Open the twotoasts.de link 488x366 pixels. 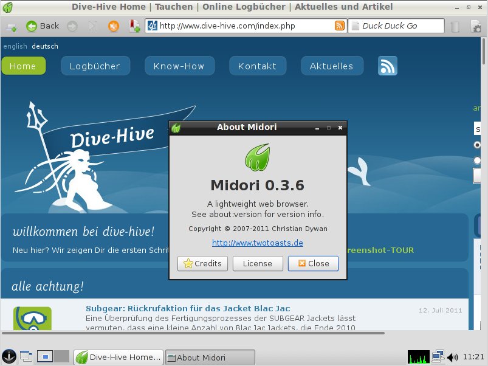pos(258,243)
